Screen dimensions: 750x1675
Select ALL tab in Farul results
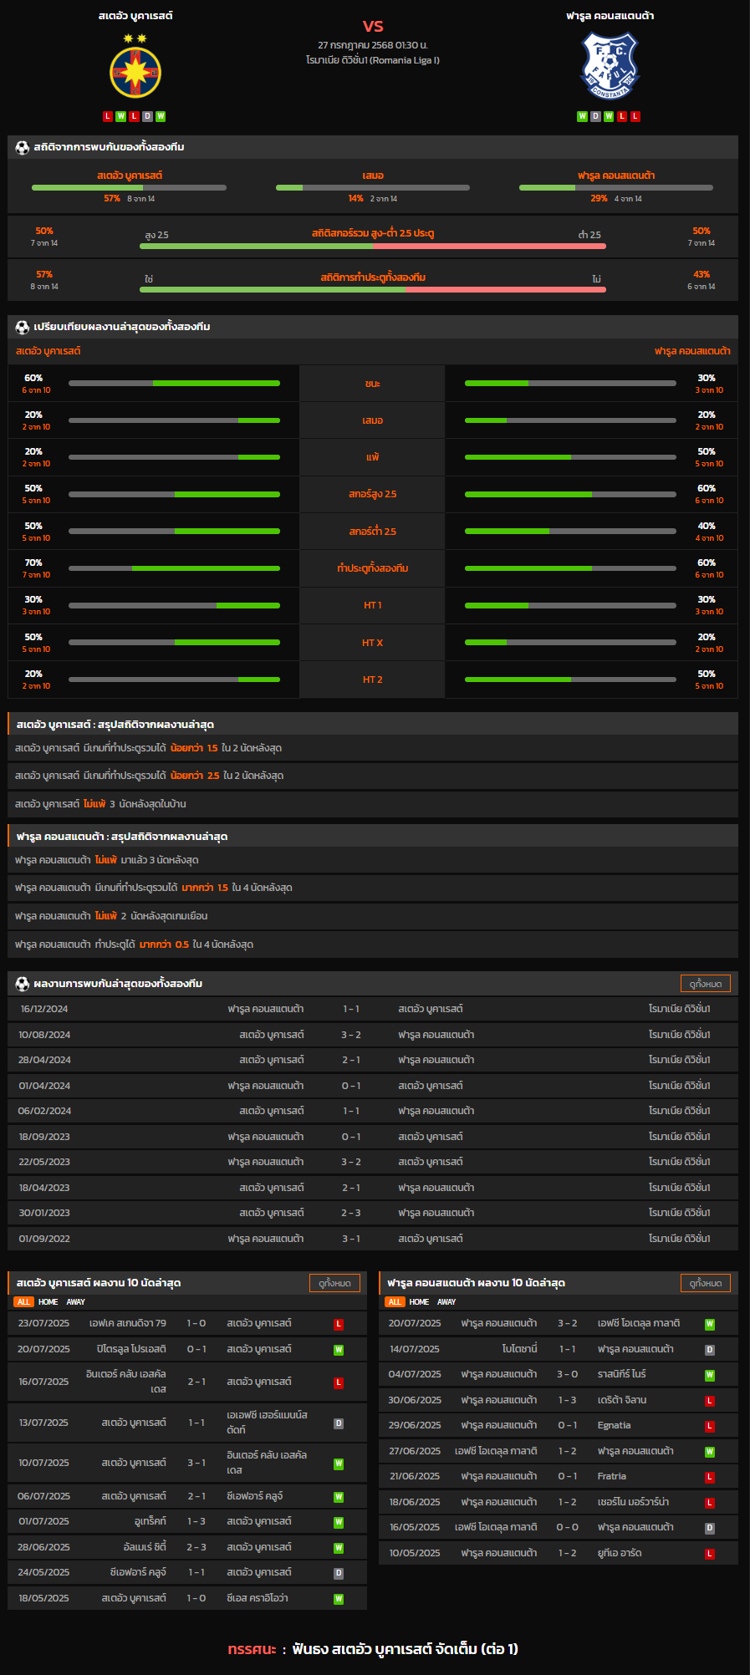click(395, 1302)
